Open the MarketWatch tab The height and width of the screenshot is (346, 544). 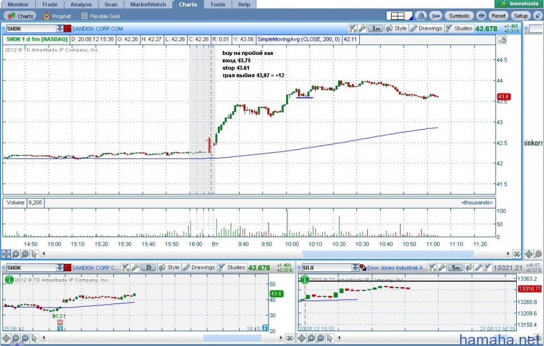coord(148,5)
